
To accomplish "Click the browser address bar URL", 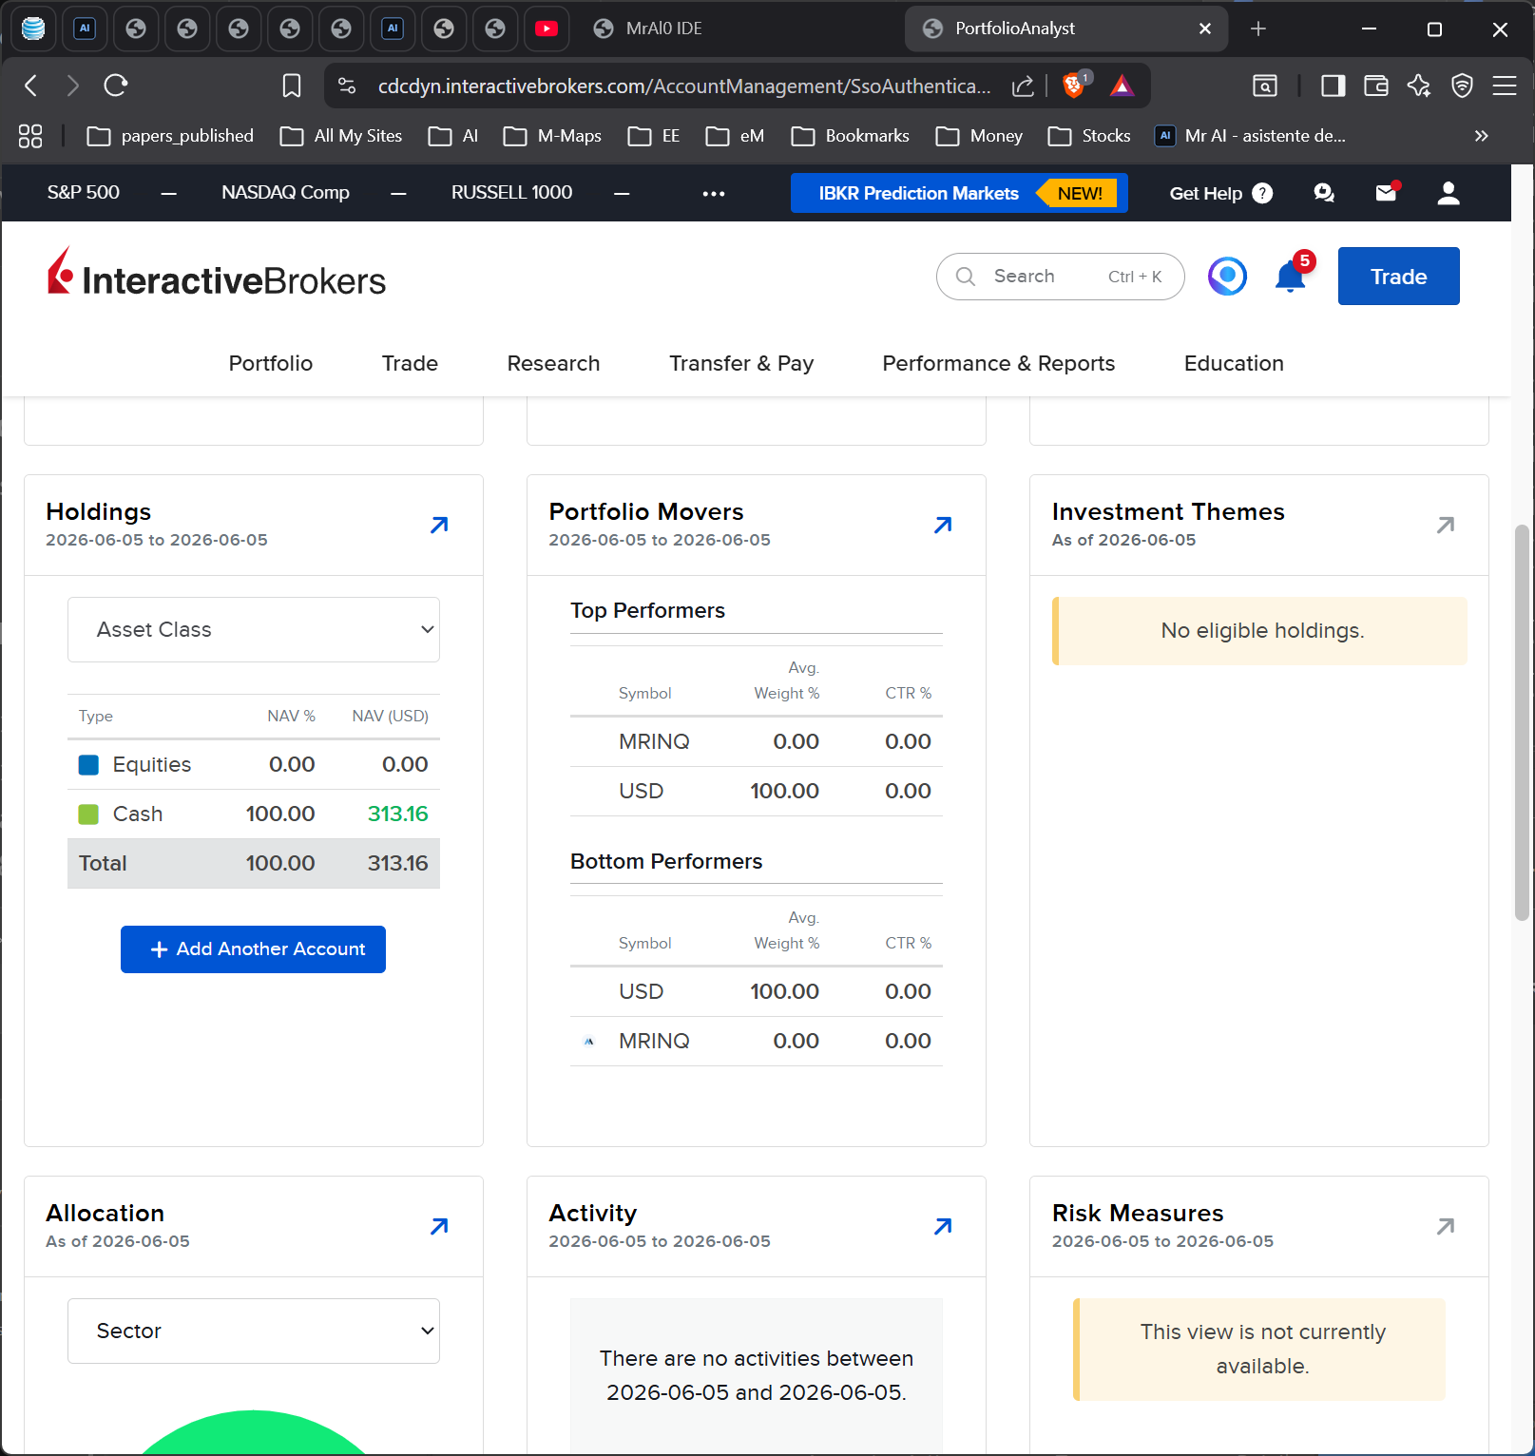I will pyautogui.click(x=684, y=86).
